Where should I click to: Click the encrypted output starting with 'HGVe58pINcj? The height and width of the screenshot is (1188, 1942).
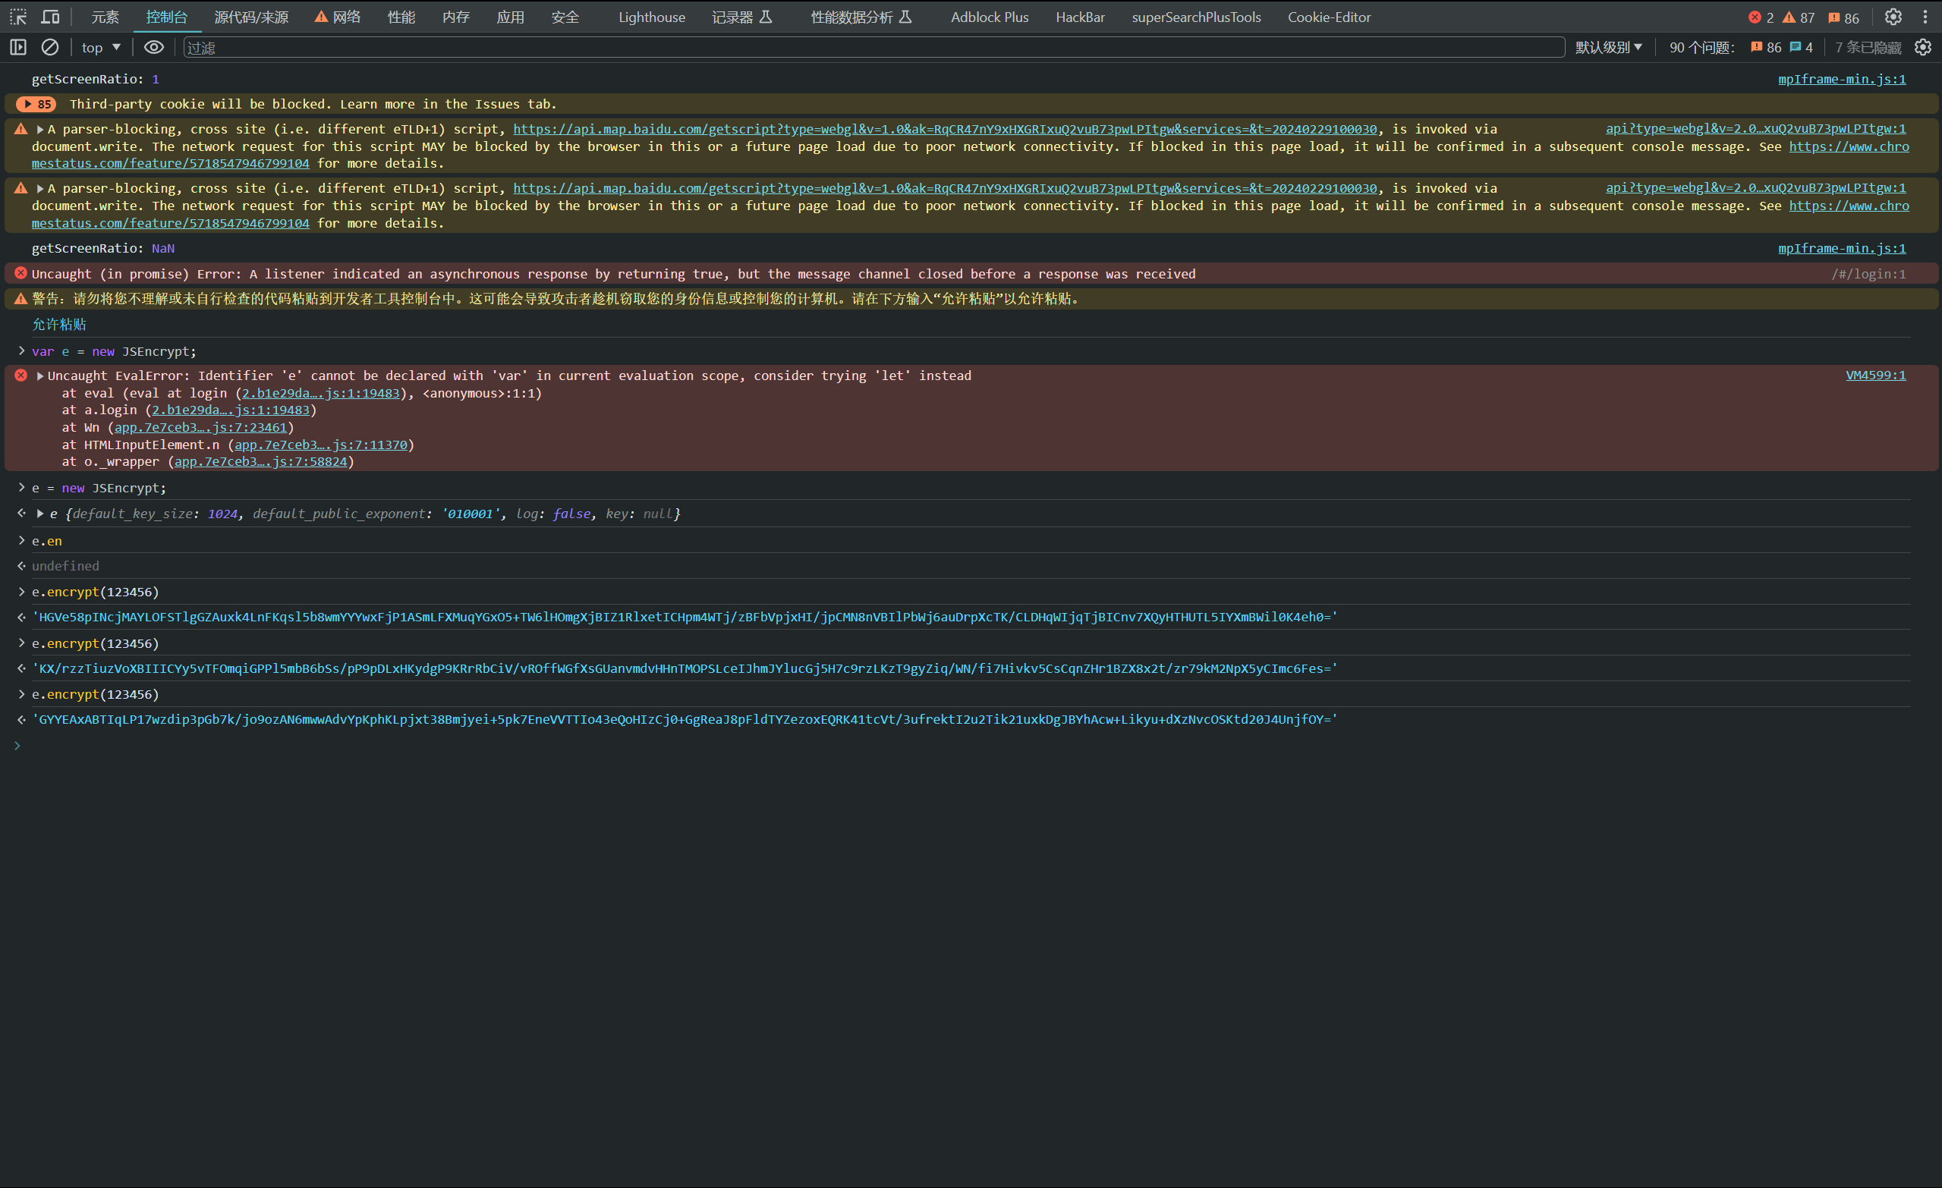tap(684, 617)
